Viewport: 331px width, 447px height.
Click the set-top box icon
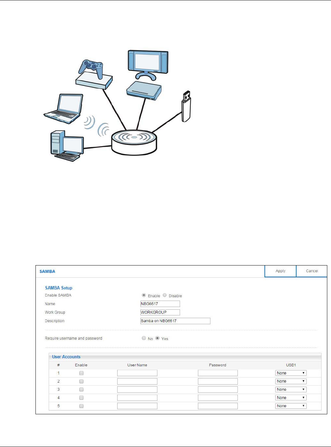(x=144, y=90)
